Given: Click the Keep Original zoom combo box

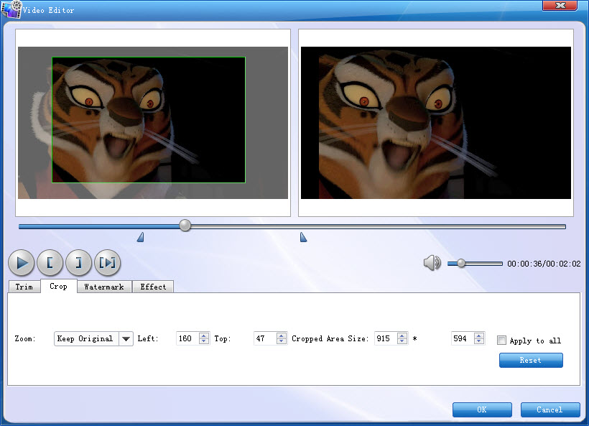Looking at the screenshot, I should [x=93, y=339].
